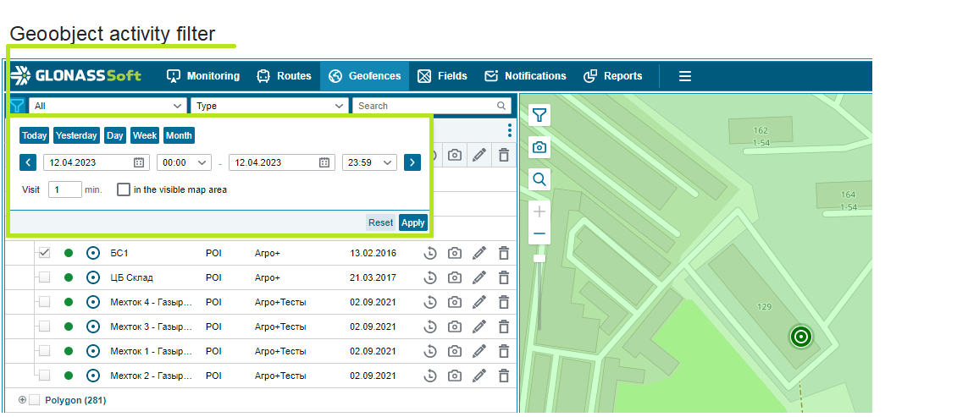This screenshot has width=957, height=417.
Task: Click the map zoom slider handle
Action: [x=539, y=257]
